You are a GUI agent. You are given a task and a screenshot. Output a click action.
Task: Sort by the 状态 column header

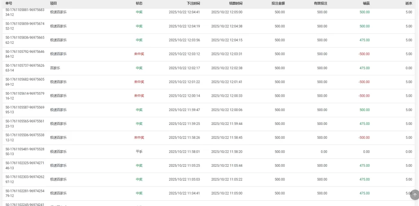coord(139,3)
